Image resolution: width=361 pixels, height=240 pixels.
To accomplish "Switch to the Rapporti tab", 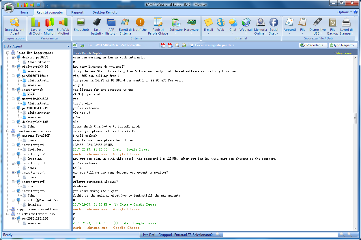I will pos(78,12).
